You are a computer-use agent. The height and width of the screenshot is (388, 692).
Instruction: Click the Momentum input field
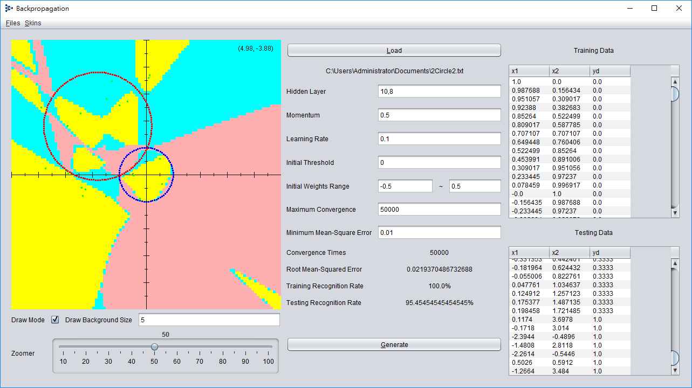tap(440, 115)
